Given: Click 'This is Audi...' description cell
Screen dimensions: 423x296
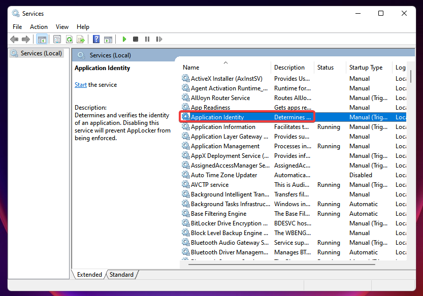Looking at the screenshot, I should 291,185.
